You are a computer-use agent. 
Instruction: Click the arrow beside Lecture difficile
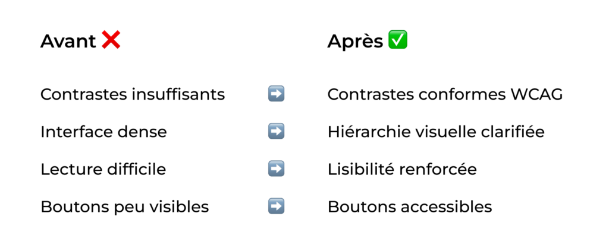click(276, 169)
